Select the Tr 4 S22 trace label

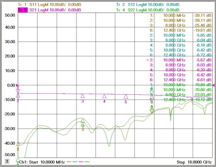[x=148, y=10]
